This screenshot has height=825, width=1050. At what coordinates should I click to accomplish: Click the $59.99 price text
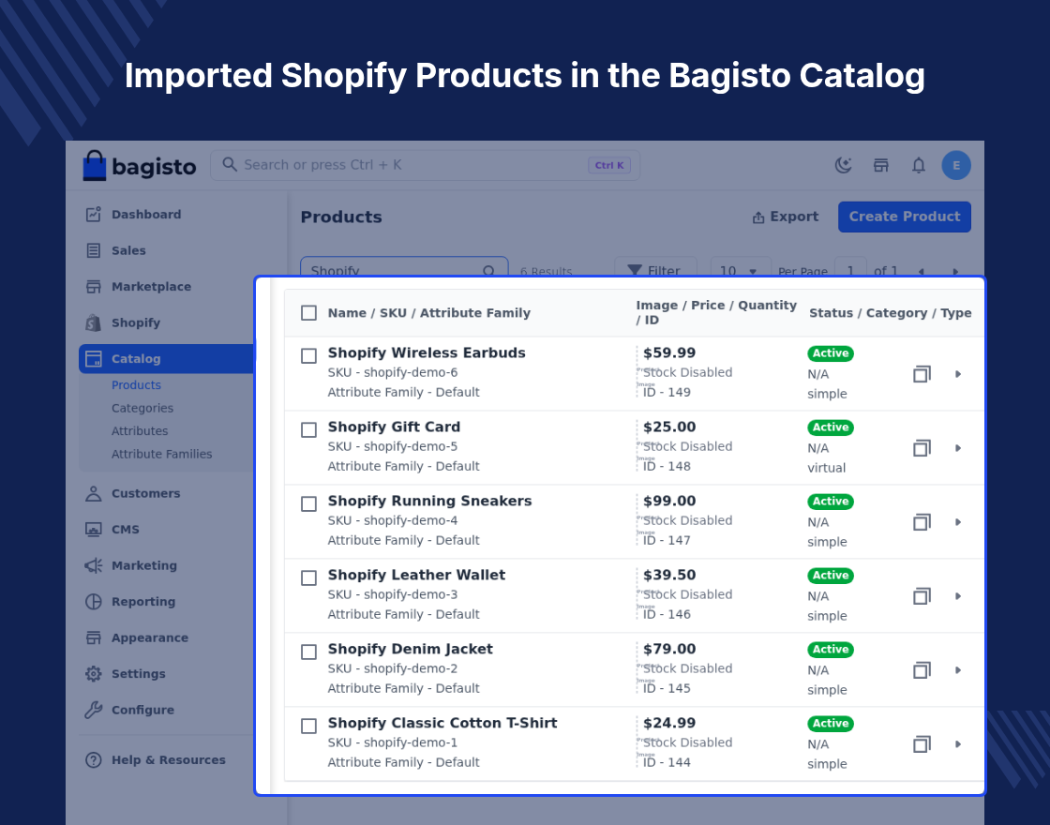pyautogui.click(x=669, y=352)
